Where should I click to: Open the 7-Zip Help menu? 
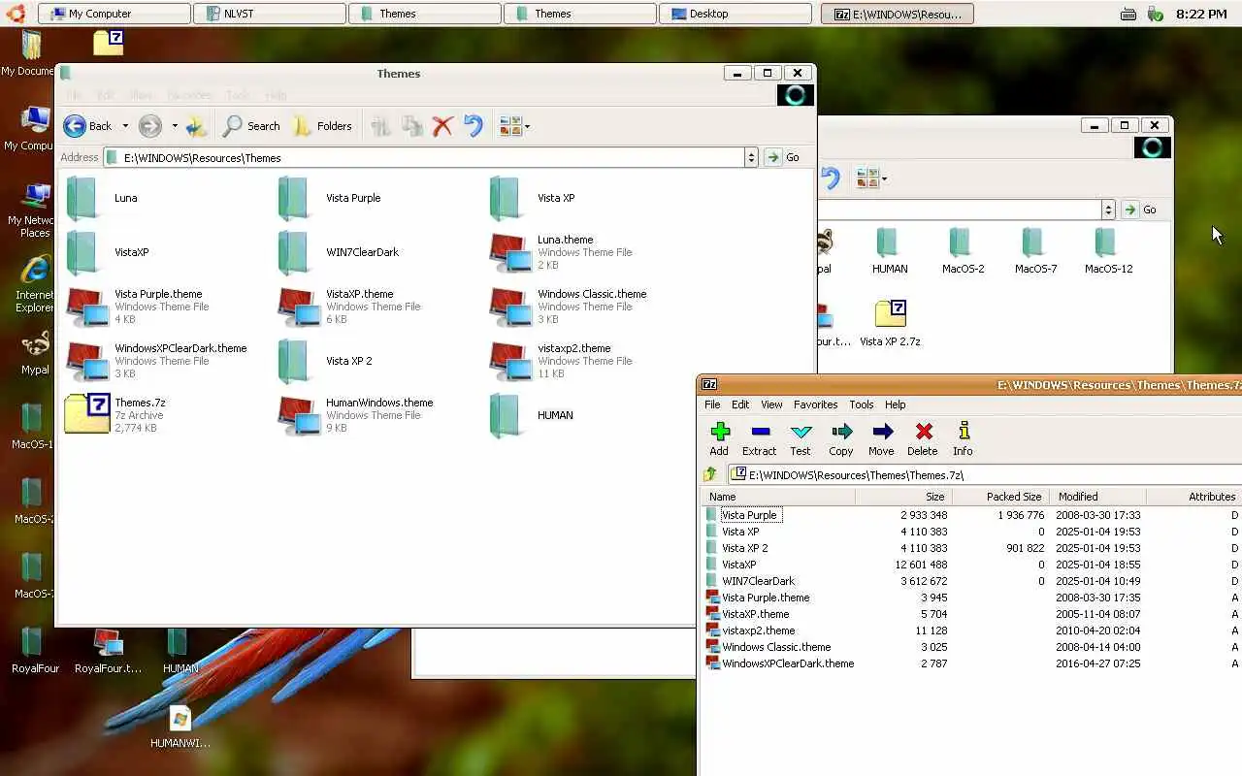pos(896,404)
